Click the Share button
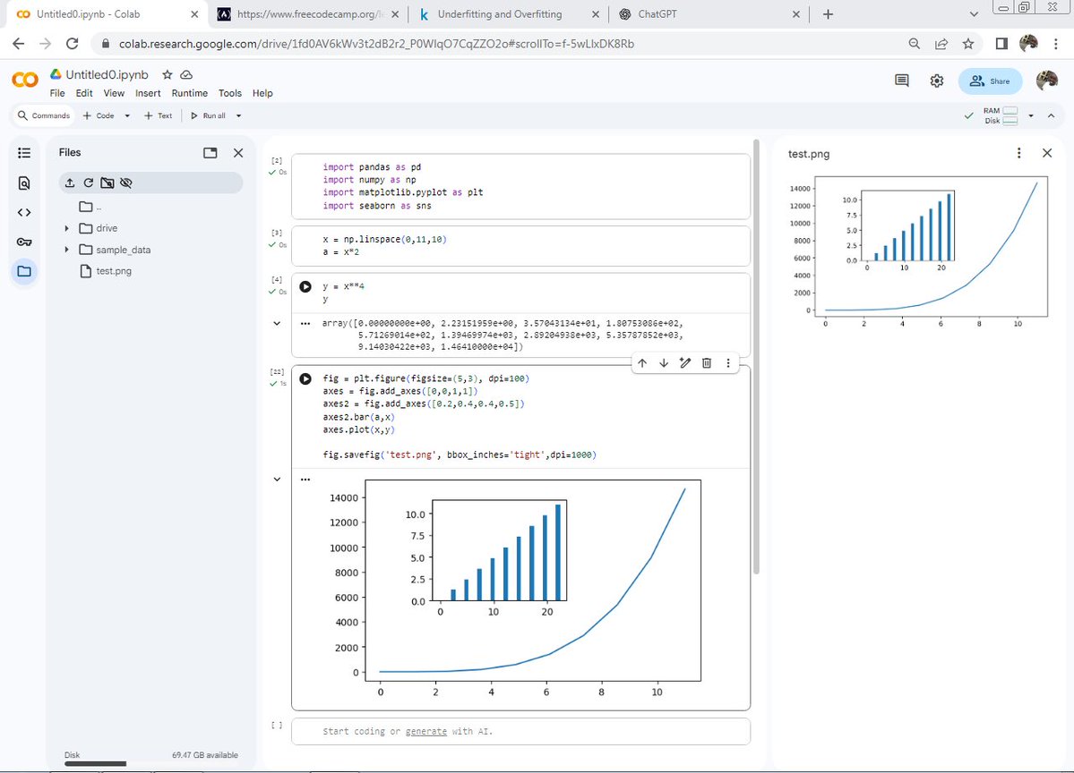Screen dimensions: 1074x773 click(x=990, y=81)
